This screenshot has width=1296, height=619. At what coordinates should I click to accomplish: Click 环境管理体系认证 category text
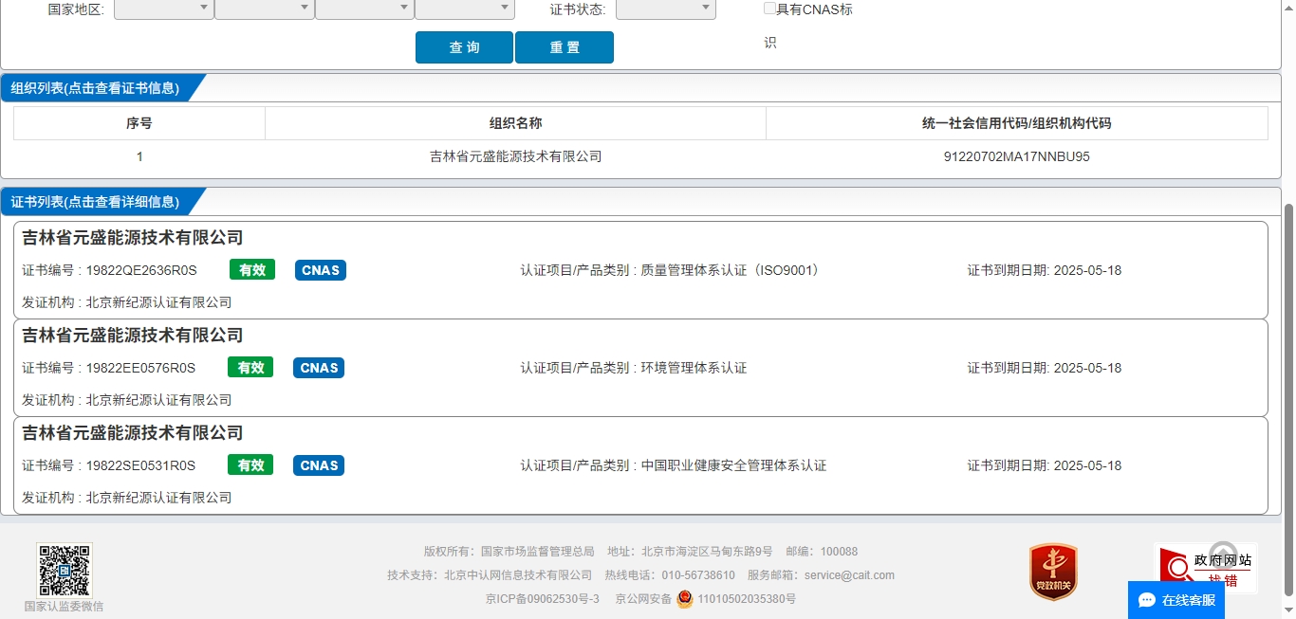(x=694, y=368)
